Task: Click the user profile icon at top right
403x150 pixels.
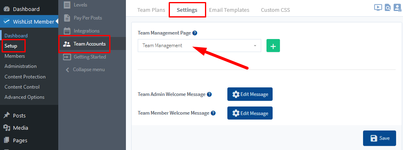Action: (397, 7)
